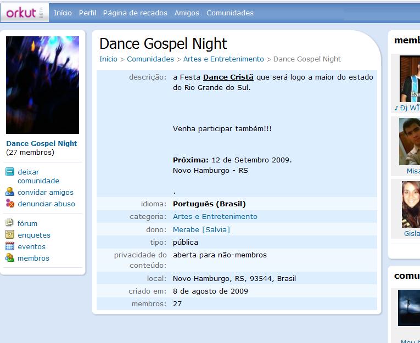Click the enquetes poll icon
Screen dimensions: 420x343
click(x=10, y=235)
